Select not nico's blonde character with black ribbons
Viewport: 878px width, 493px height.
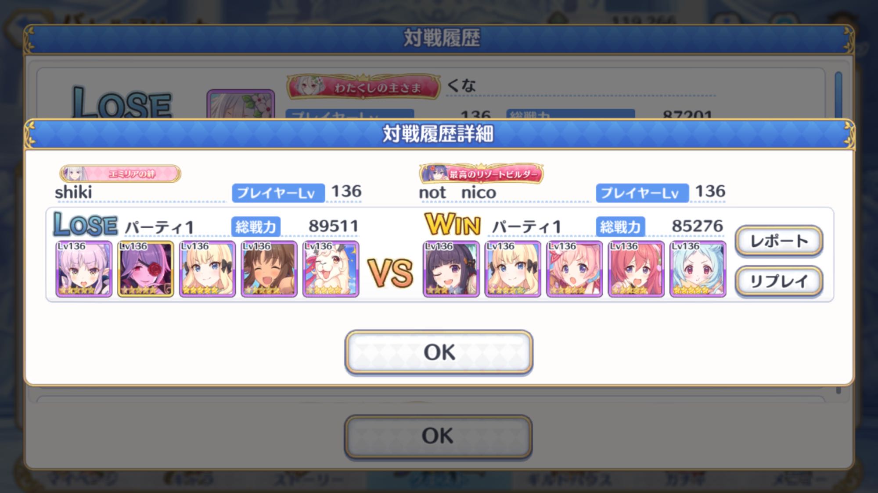tap(513, 269)
